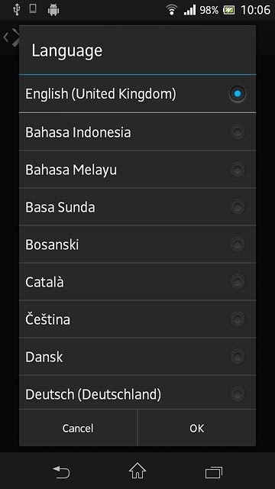Select Deutsch (Deutschland) language entry
The height and width of the screenshot is (489, 275).
point(137,393)
